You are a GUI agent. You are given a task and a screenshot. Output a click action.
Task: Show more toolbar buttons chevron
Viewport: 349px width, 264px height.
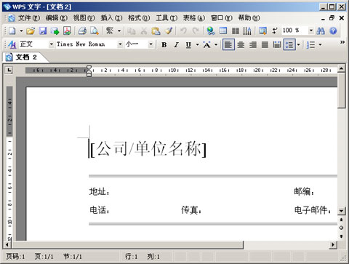point(342,42)
